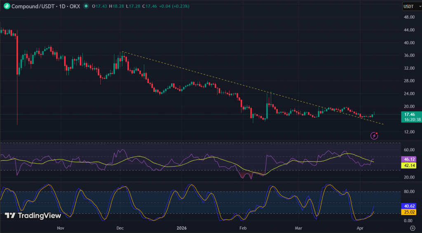Click the yellow RSI average label 42.14

pos(409,165)
